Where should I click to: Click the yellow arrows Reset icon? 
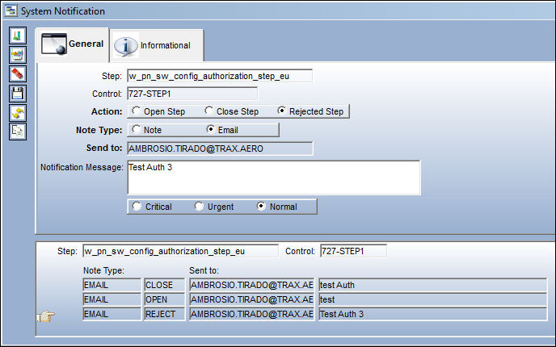click(x=18, y=113)
